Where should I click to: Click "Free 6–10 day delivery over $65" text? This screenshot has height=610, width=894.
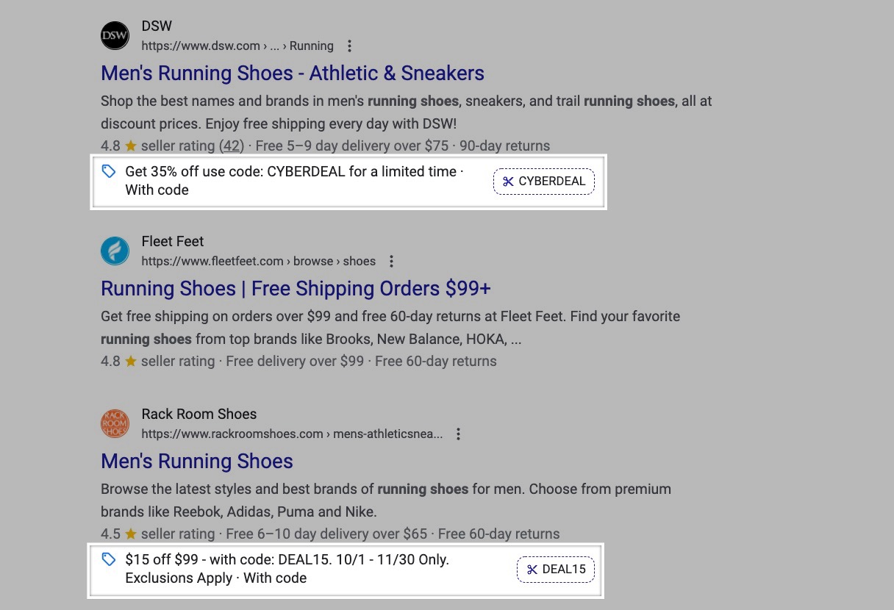pos(326,534)
